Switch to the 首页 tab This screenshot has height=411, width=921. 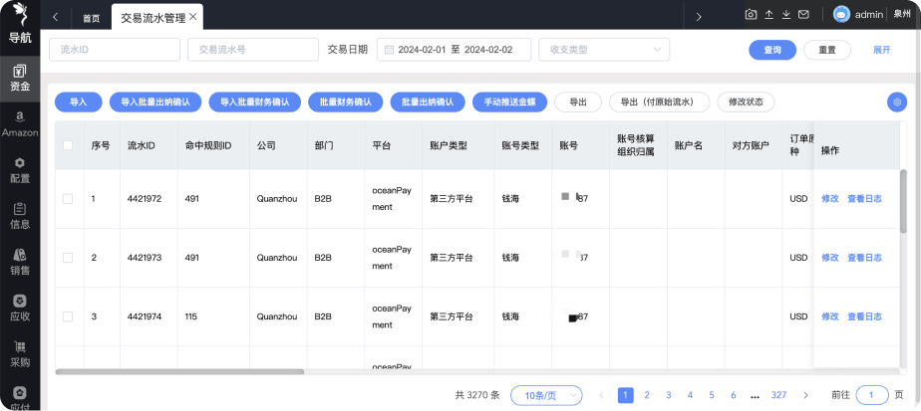(91, 17)
